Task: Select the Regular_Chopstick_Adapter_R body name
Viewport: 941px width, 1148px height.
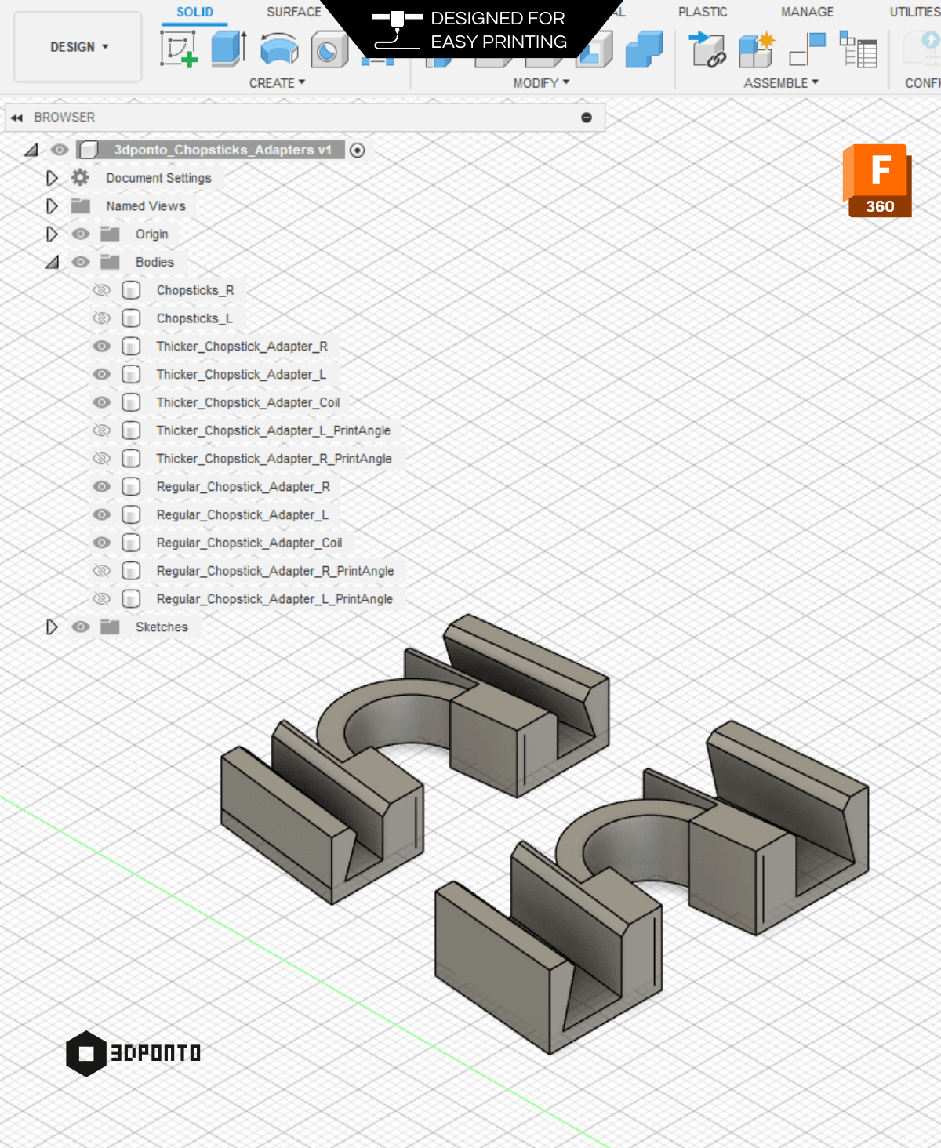Action: click(243, 487)
